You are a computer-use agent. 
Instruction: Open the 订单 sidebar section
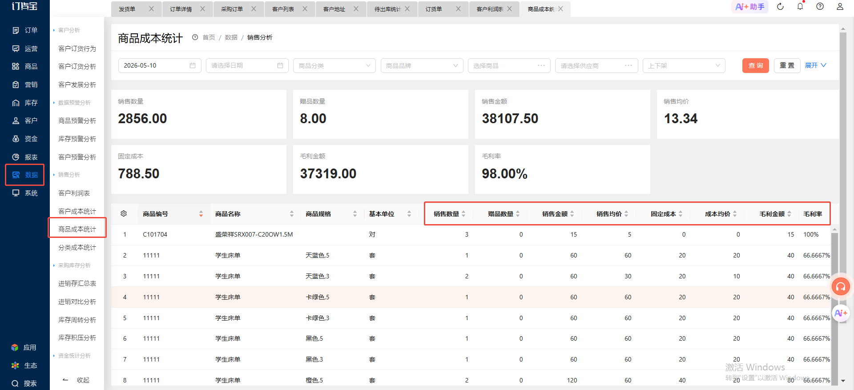tap(25, 30)
